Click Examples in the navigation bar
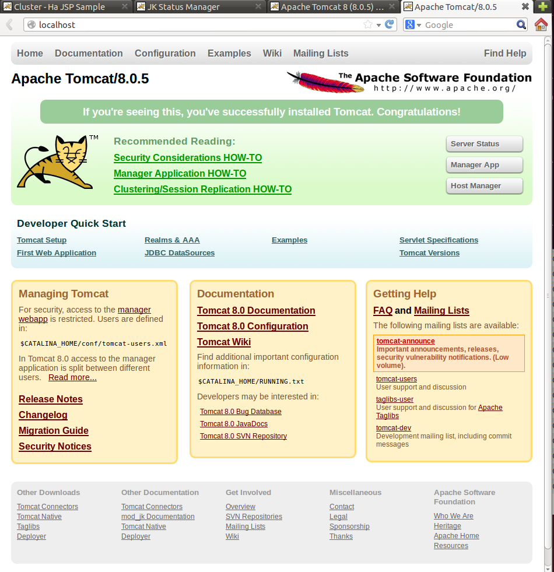Viewport: 554px width, 572px height. (x=229, y=53)
